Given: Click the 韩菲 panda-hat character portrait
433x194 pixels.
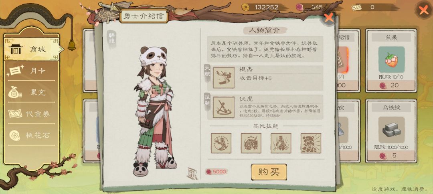Looking at the screenshot, I should [154, 111].
